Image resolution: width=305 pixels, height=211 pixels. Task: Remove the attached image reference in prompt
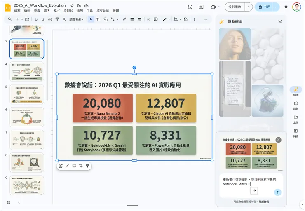(278, 140)
